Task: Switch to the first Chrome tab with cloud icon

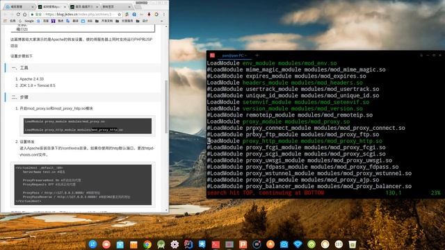Action: point(19,6)
